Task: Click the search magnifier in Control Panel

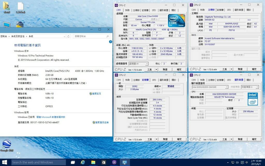Action: click(x=108, y=36)
